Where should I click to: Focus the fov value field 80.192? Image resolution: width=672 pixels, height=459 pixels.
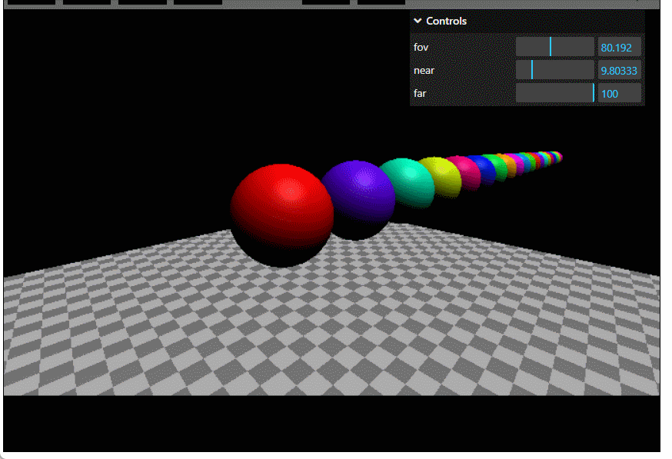pos(619,48)
